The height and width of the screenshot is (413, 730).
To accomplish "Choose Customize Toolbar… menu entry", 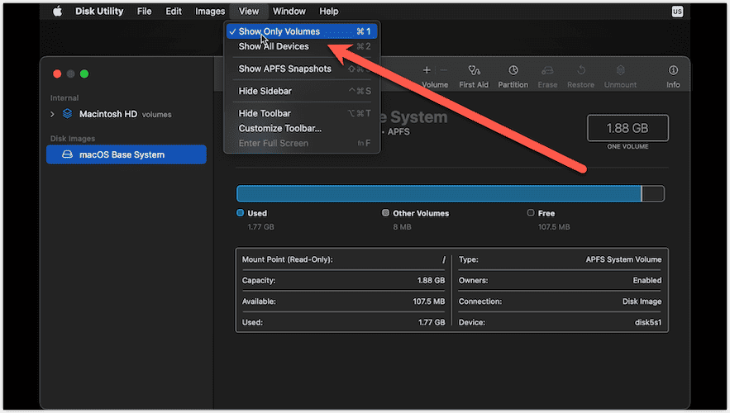I will tap(280, 128).
